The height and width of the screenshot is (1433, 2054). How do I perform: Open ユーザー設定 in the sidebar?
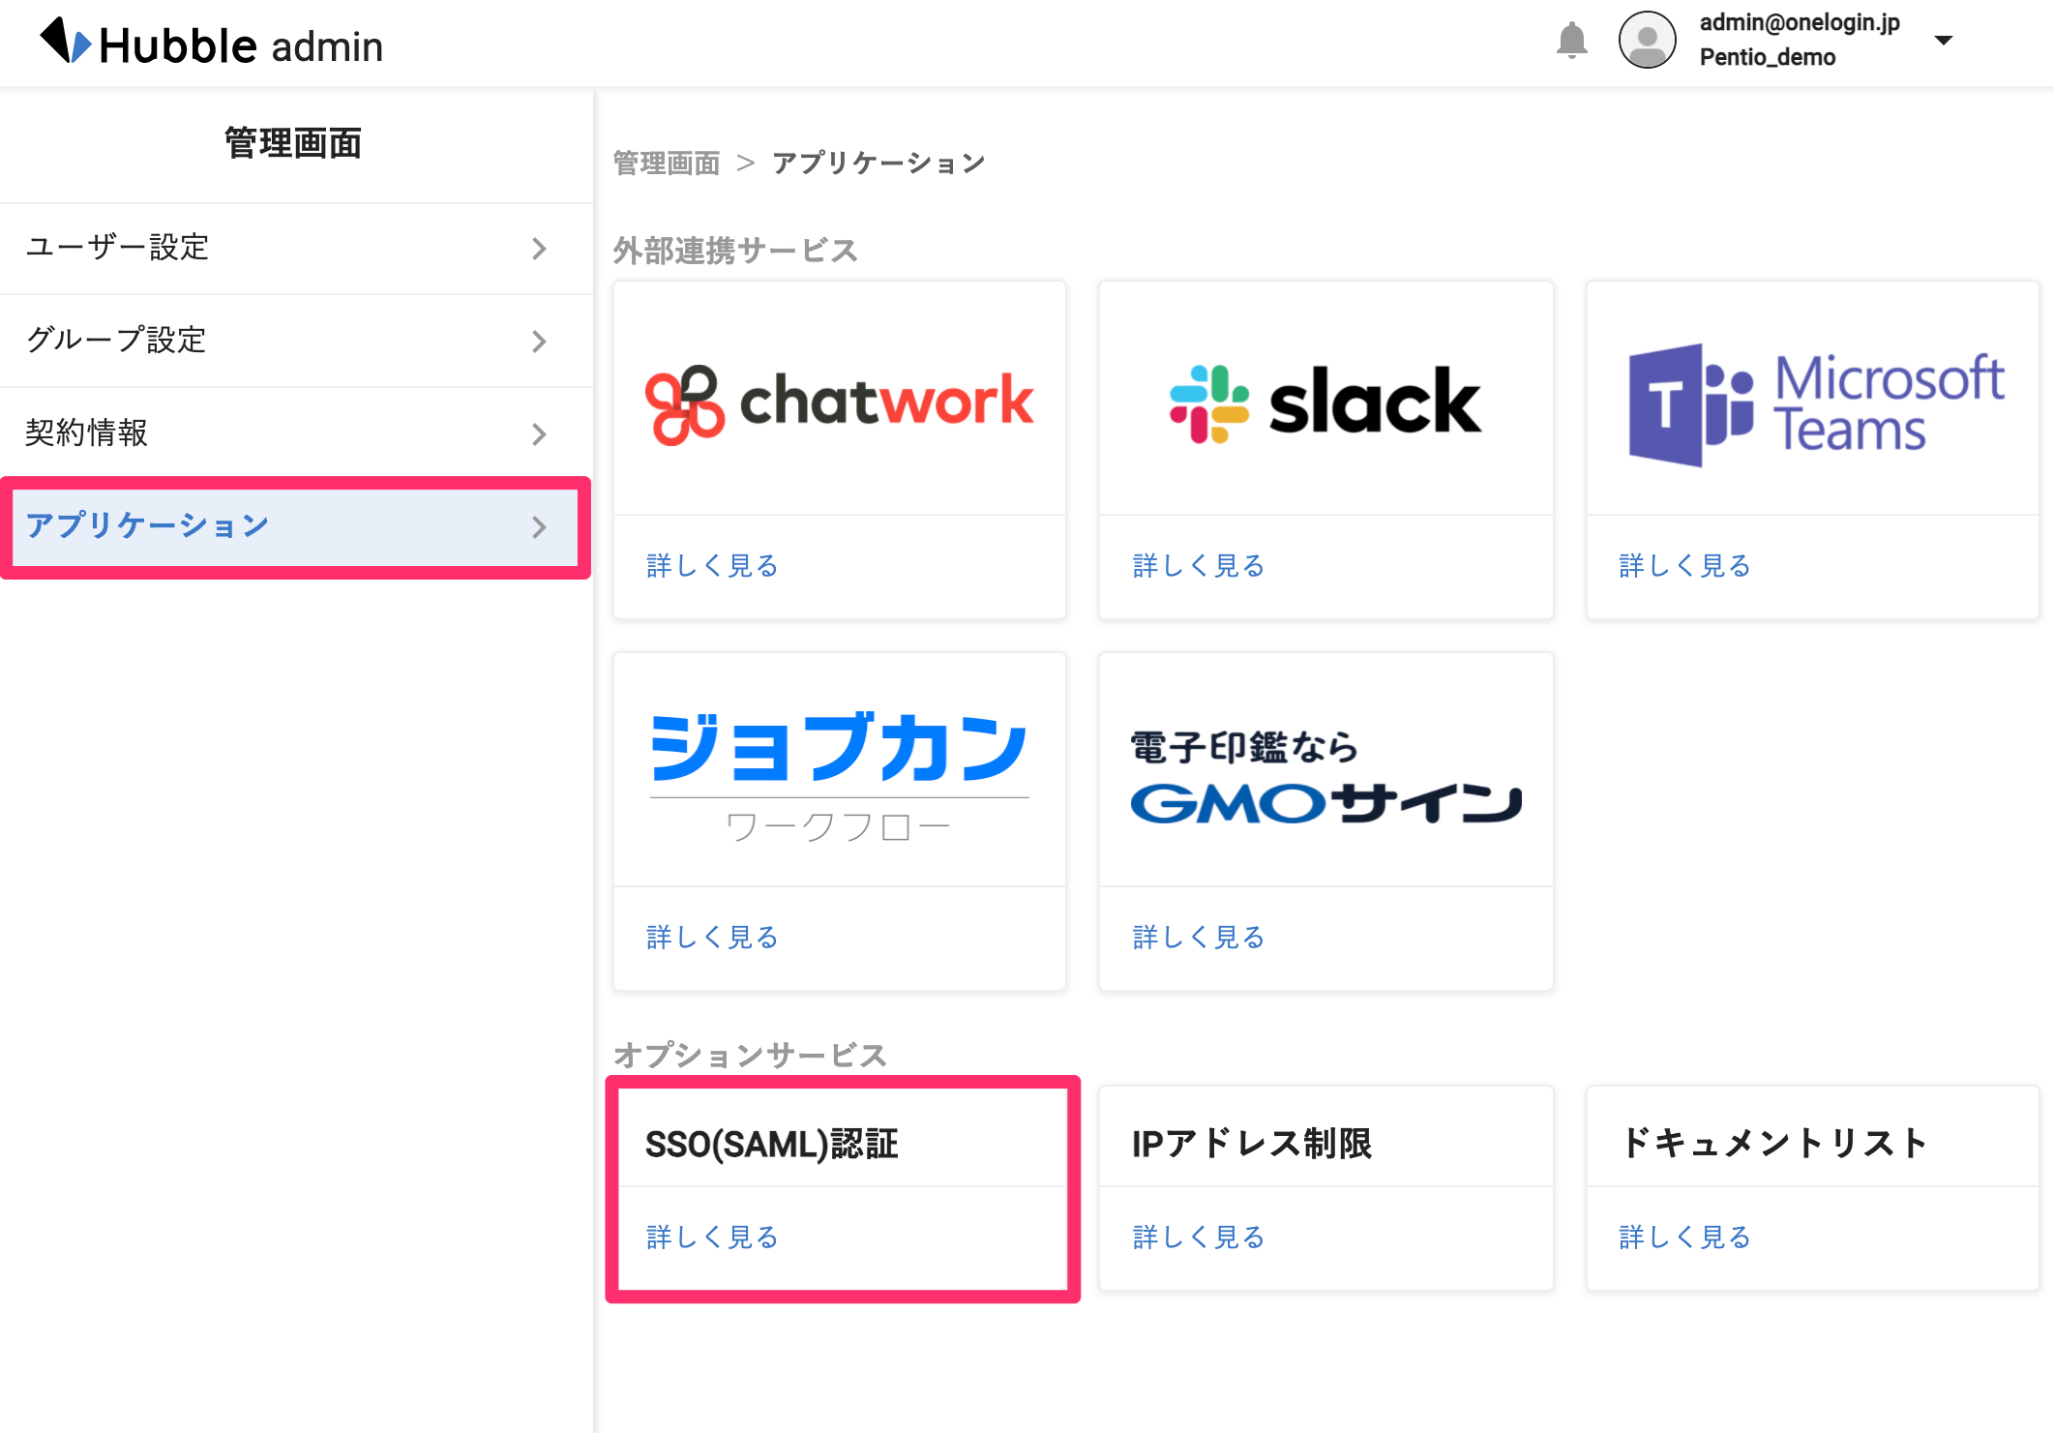point(296,248)
